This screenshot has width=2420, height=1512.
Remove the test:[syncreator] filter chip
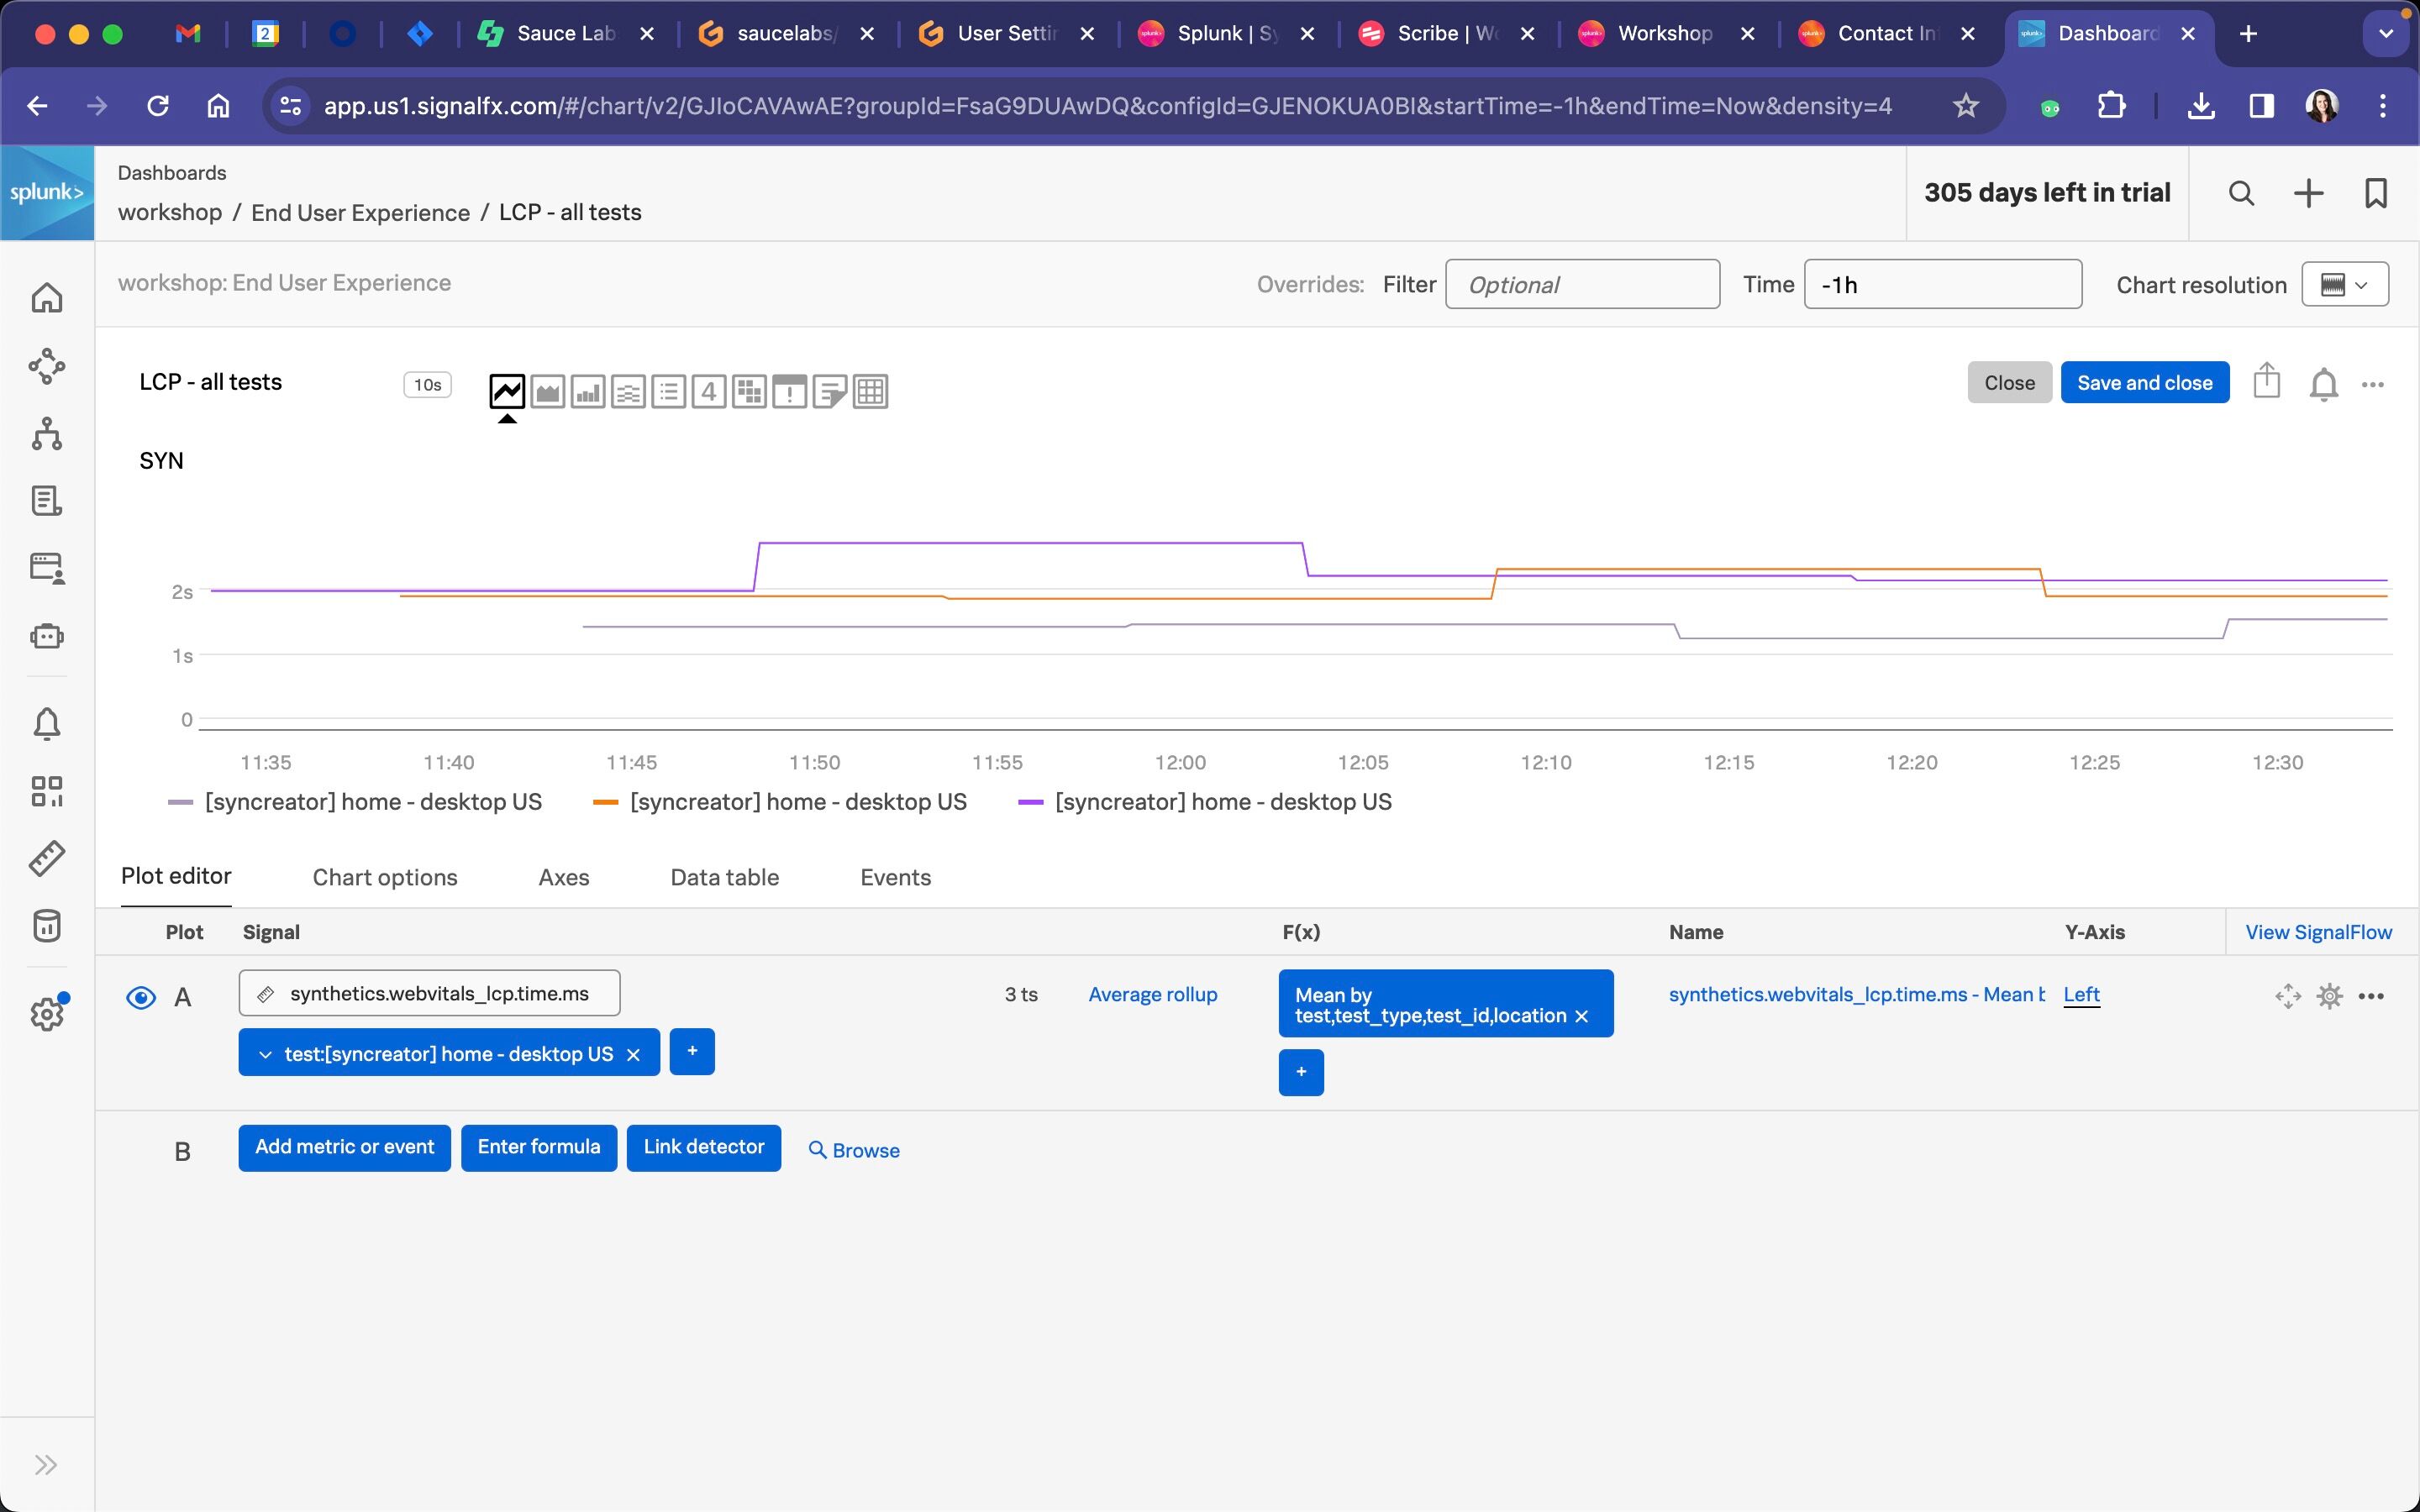tap(633, 1055)
